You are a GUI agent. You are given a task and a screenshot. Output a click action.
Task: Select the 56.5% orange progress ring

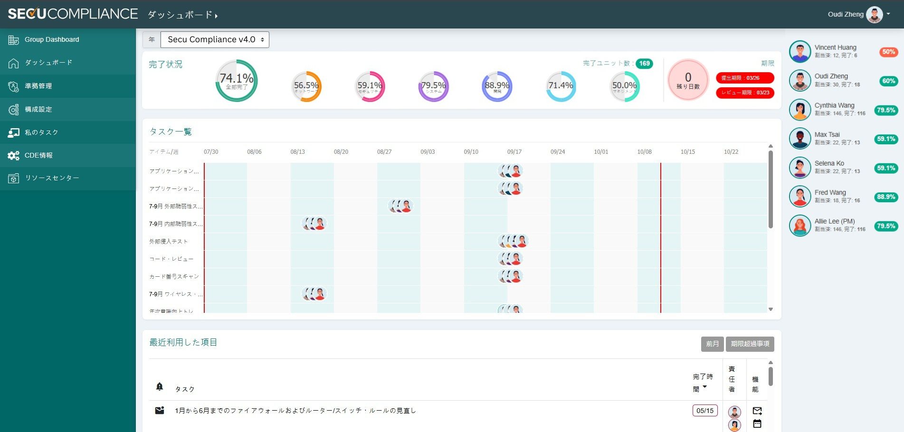click(306, 86)
